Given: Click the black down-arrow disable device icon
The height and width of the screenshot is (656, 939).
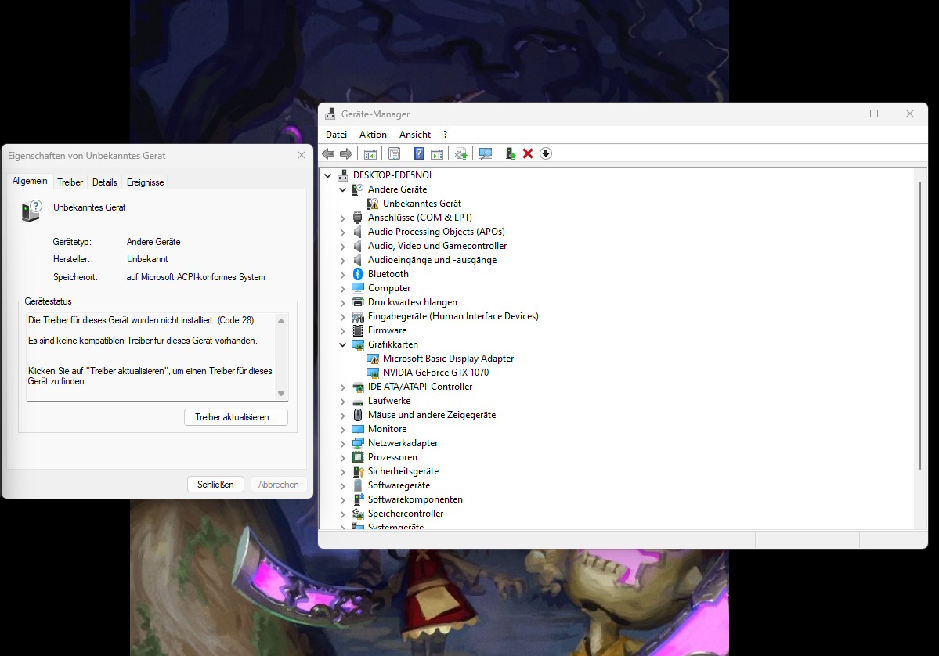Looking at the screenshot, I should click(x=546, y=154).
